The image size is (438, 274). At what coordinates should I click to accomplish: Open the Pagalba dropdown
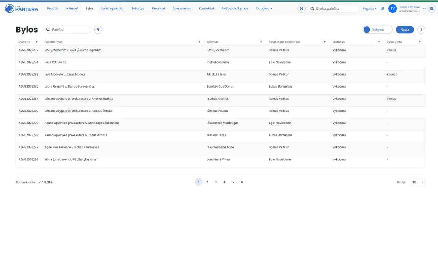coord(370,8)
